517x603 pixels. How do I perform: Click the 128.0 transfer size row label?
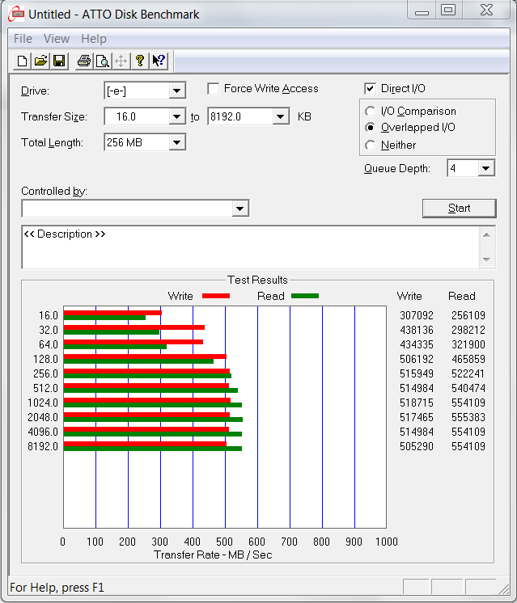click(x=45, y=359)
